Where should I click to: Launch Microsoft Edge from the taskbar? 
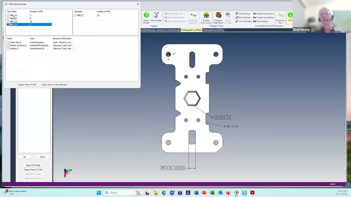[164, 193]
